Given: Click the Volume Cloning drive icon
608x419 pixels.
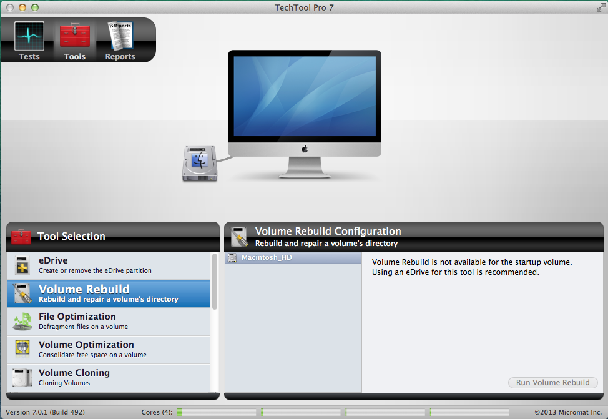Looking at the screenshot, I should point(22,378).
